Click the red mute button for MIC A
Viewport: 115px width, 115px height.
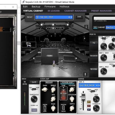tap(89, 106)
